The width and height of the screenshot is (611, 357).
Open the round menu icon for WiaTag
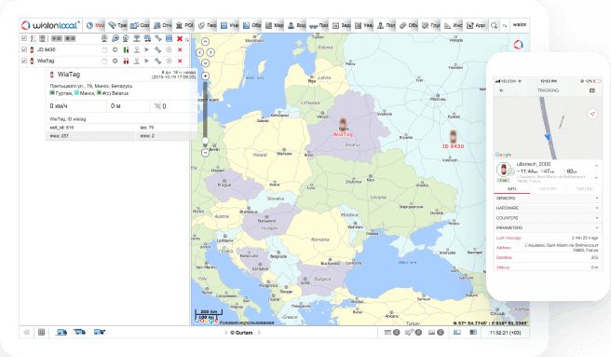point(169,61)
